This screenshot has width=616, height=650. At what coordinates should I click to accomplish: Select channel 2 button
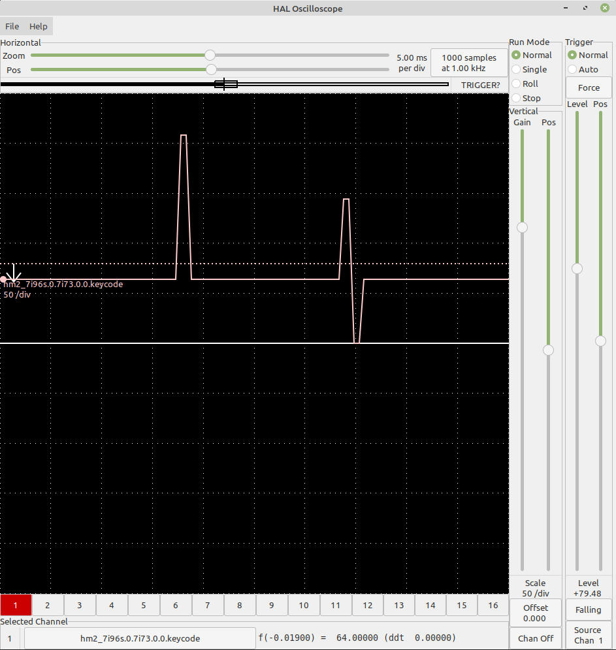(48, 605)
